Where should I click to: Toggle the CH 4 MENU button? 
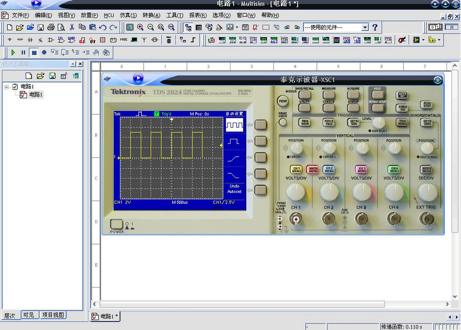point(394,169)
